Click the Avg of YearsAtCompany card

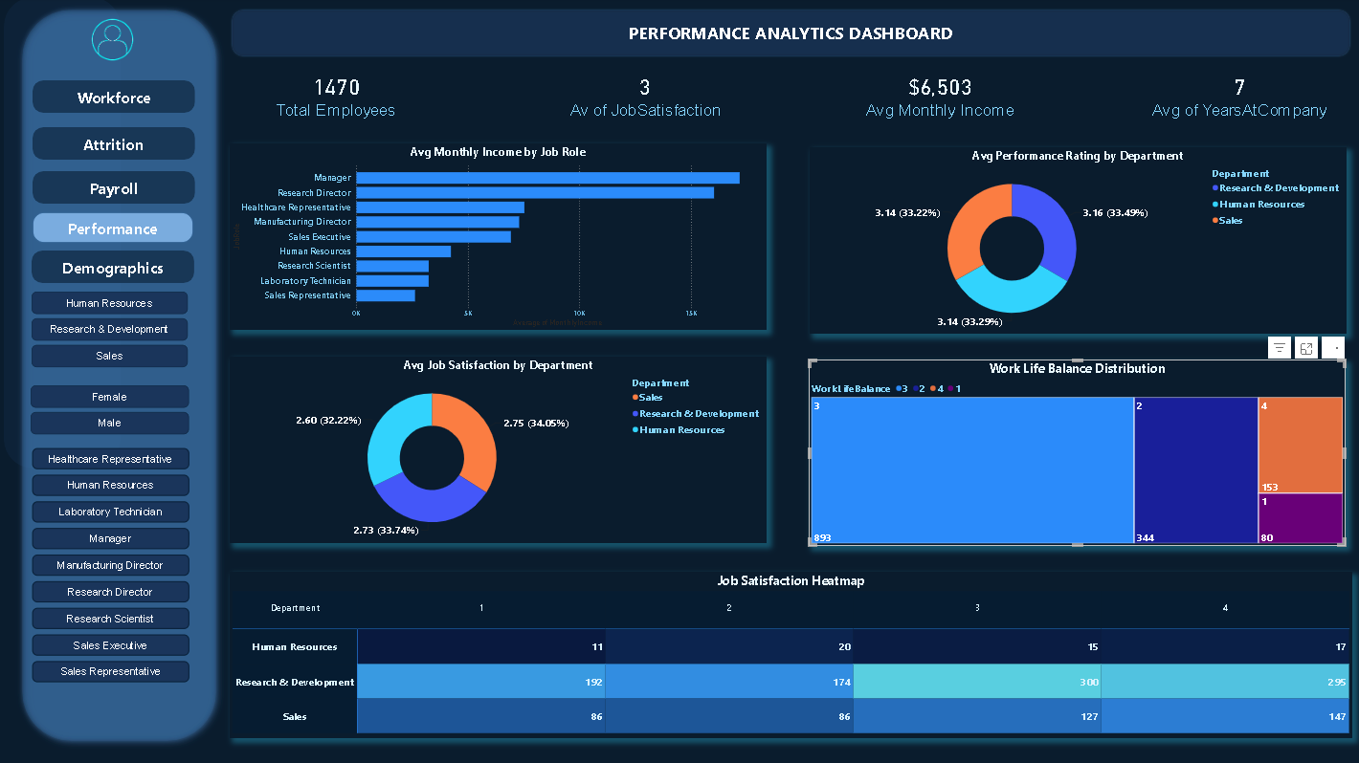point(1239,98)
